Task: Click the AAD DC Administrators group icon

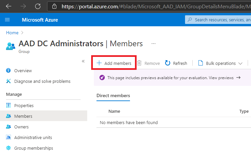Action: 11,46
